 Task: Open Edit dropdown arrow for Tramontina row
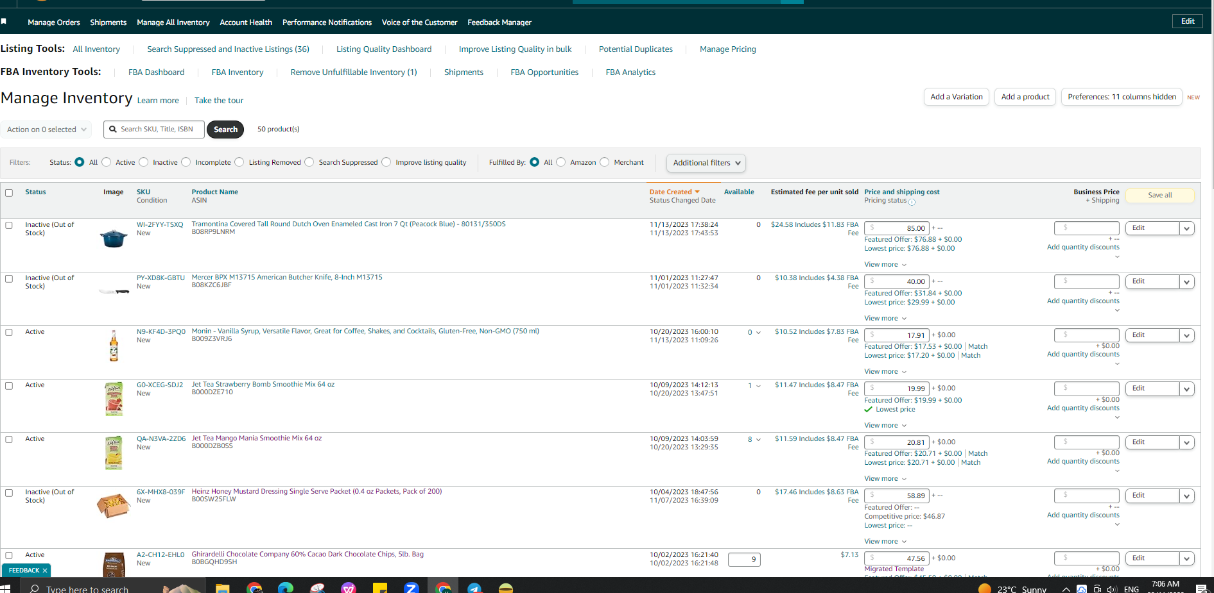point(1187,228)
